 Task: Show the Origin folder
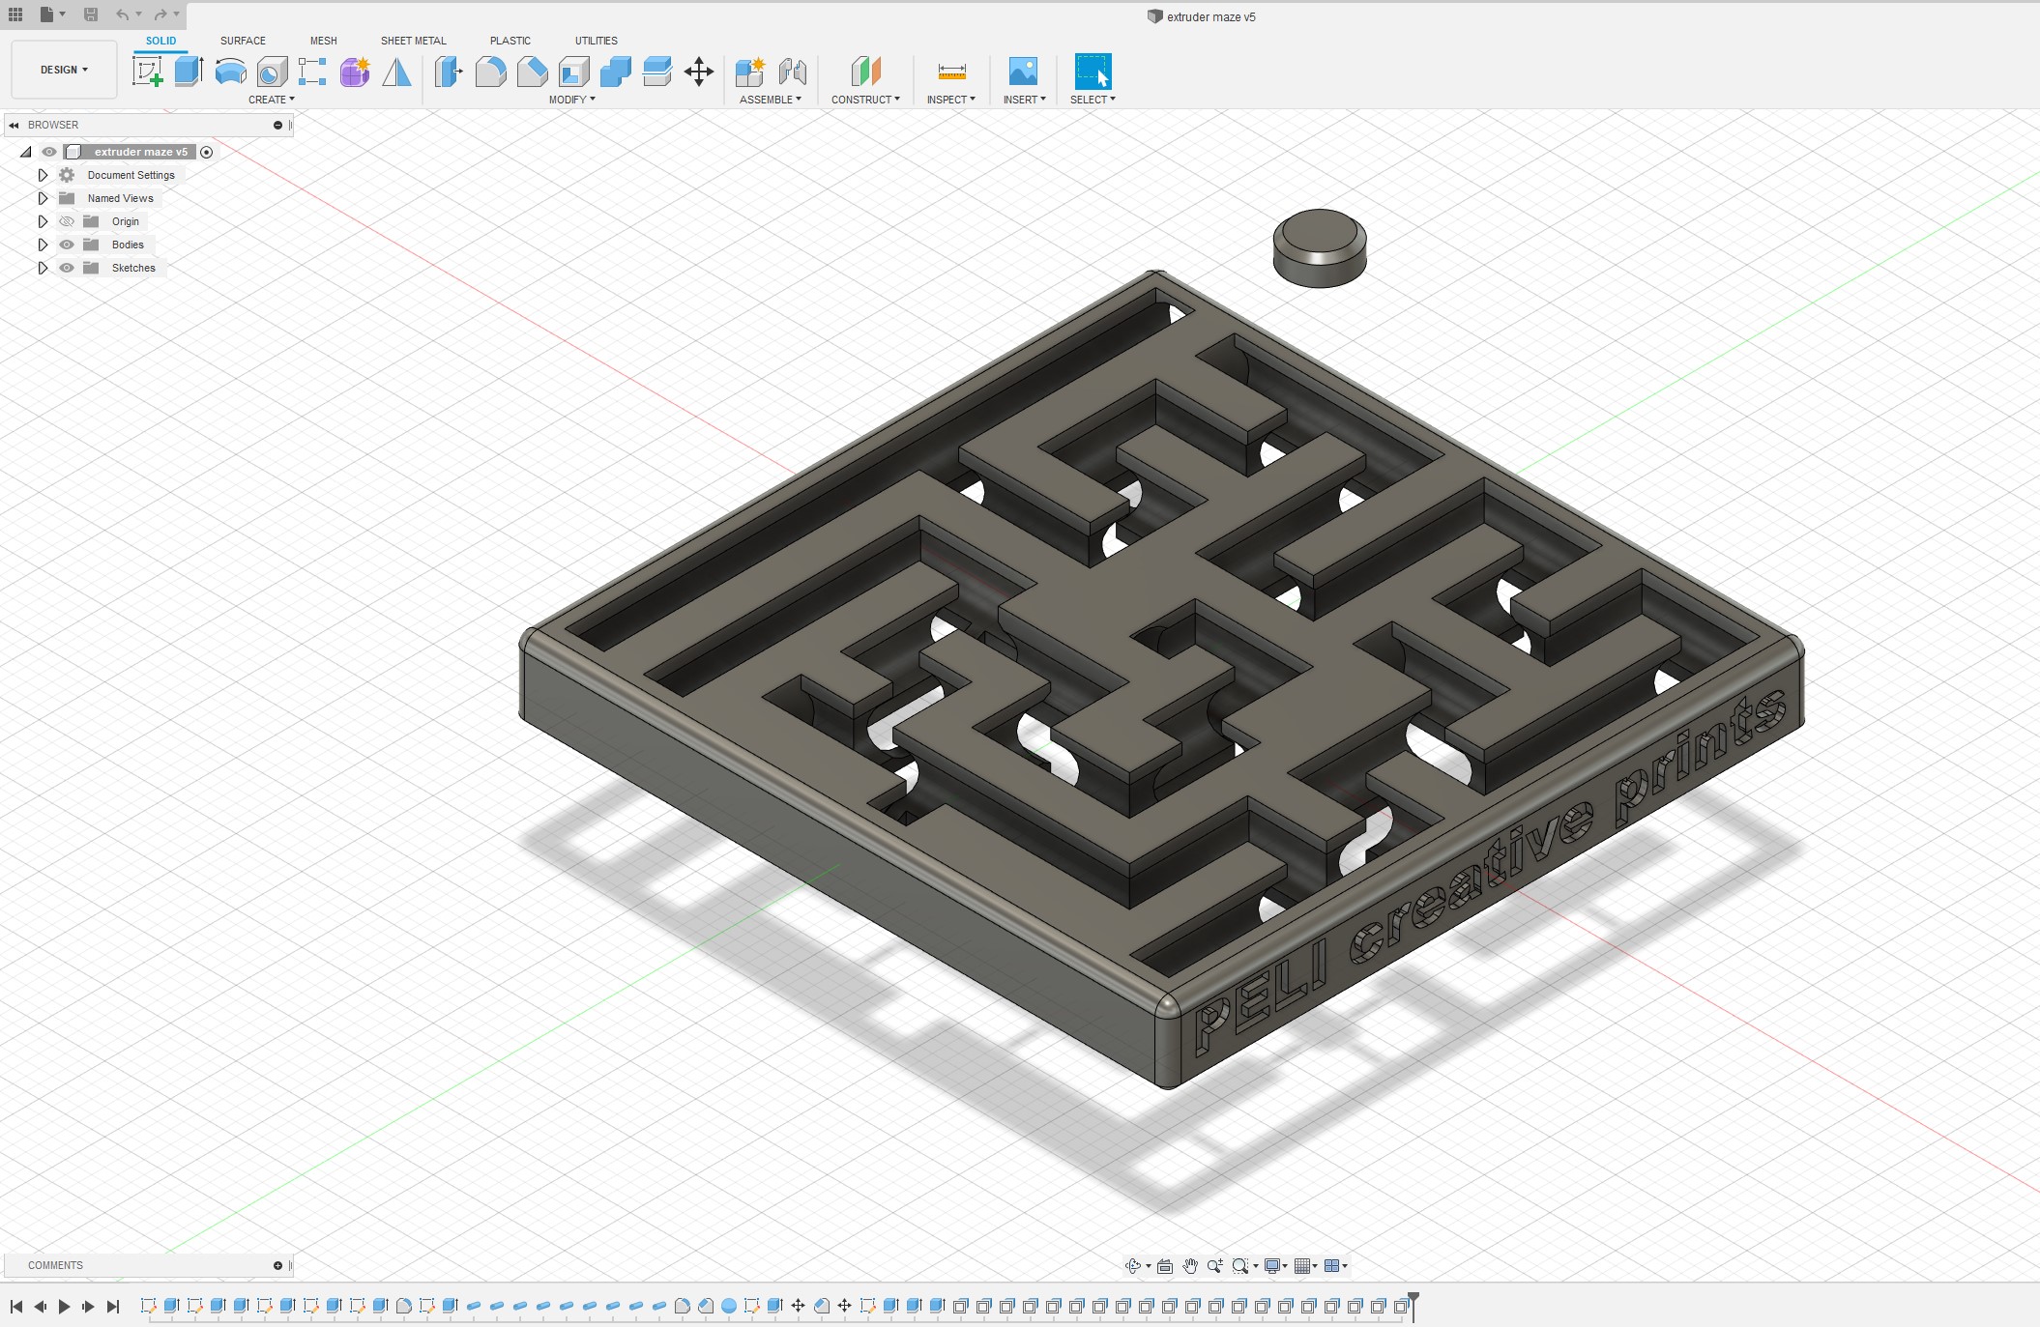66,221
